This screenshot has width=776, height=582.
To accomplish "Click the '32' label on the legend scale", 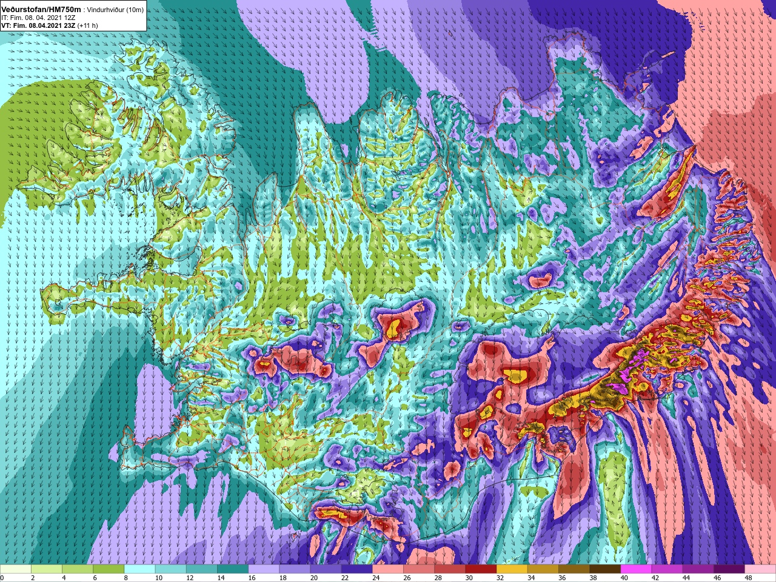I will click(x=500, y=578).
